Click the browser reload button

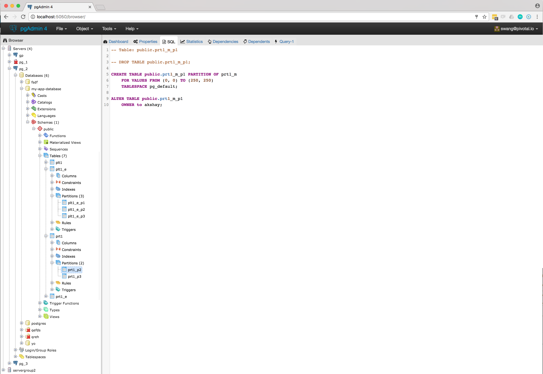[23, 17]
